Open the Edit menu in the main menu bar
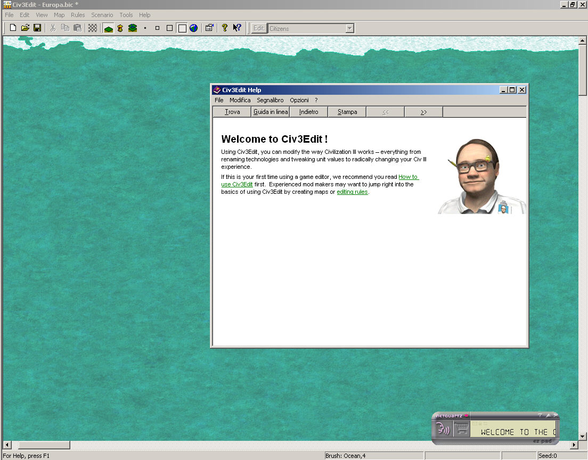The width and height of the screenshot is (588, 460). tap(24, 15)
